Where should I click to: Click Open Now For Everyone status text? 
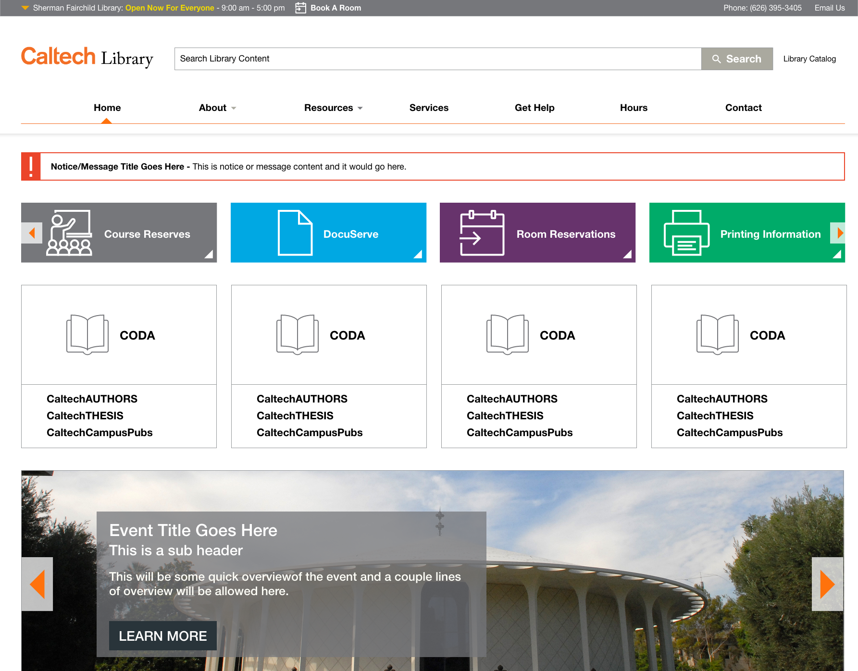pos(170,8)
